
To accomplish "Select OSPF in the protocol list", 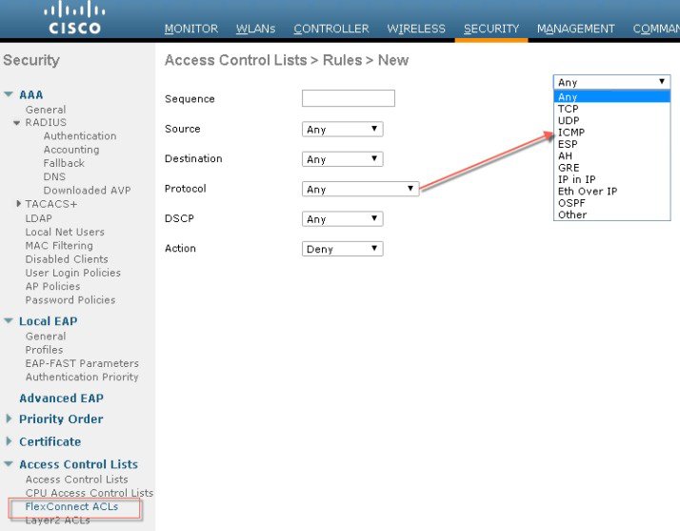I will tap(612, 203).
